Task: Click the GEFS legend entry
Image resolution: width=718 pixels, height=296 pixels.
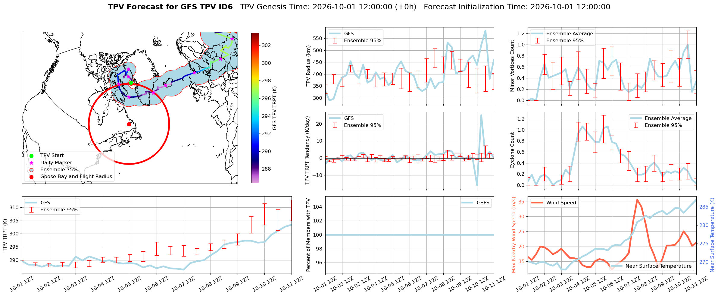Action: 476,203
